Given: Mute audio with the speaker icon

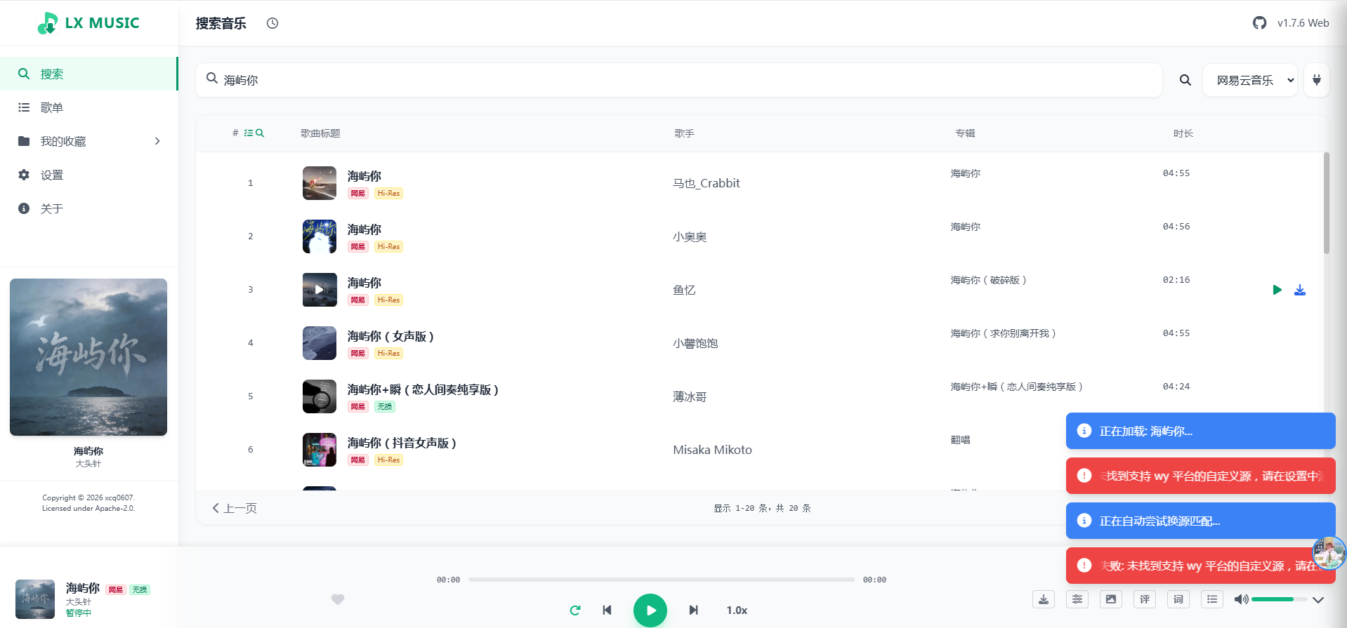Looking at the screenshot, I should 1241,599.
